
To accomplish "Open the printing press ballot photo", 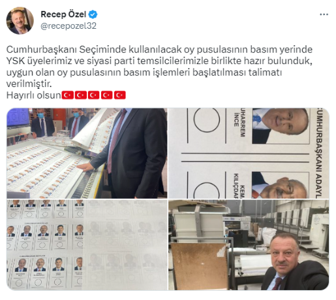I will [x=87, y=153].
